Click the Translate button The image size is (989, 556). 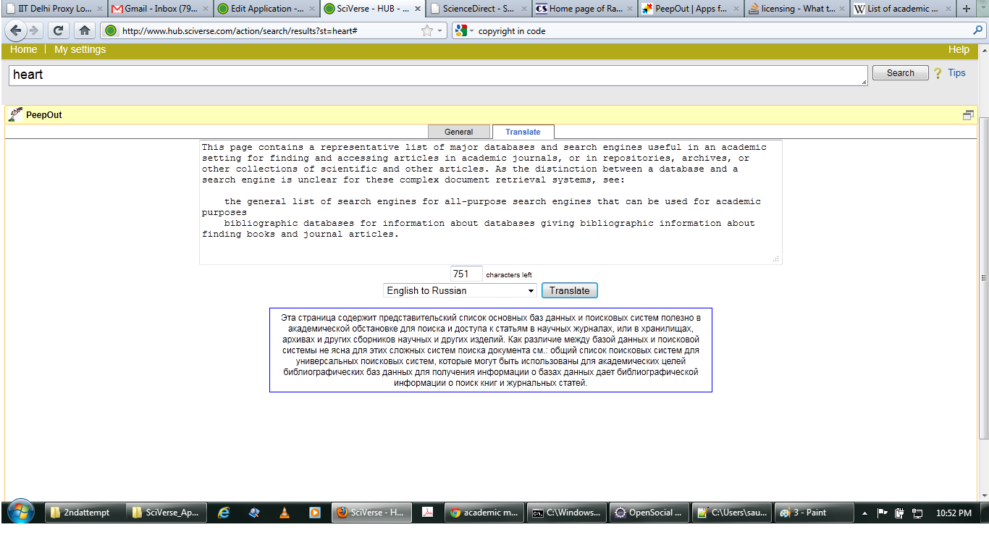pyautogui.click(x=570, y=290)
